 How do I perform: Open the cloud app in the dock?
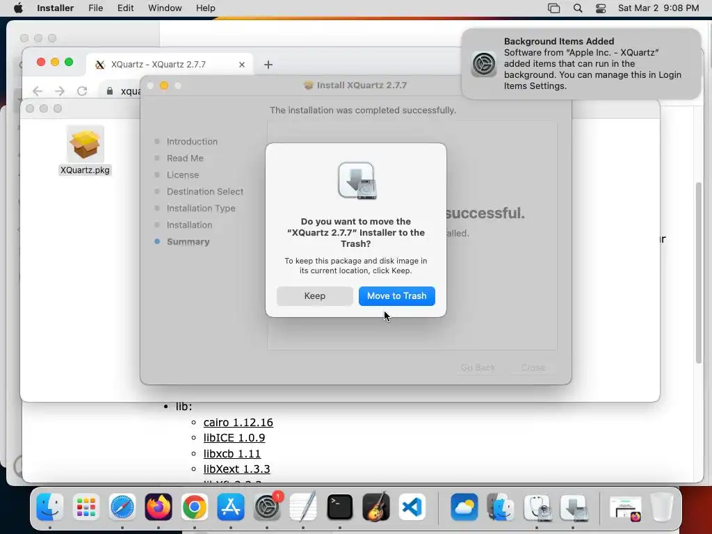tap(464, 507)
